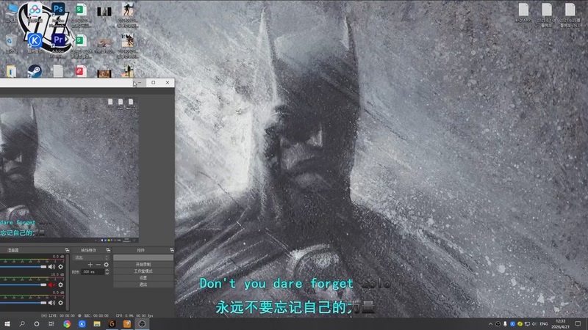Select the Photoshop desktop shortcut

pyautogui.click(x=58, y=14)
